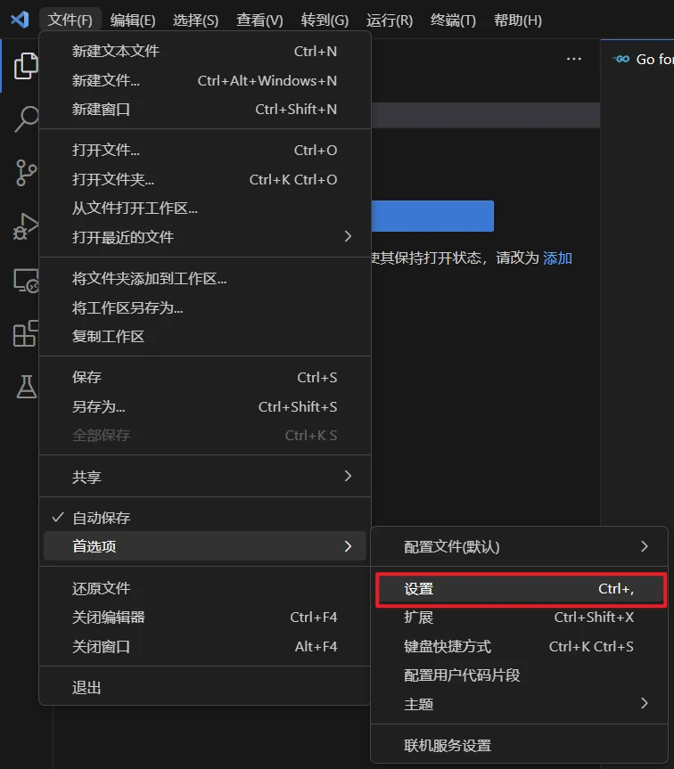This screenshot has height=769, width=674.
Task: Click the Go tab icon
Action: click(x=621, y=59)
